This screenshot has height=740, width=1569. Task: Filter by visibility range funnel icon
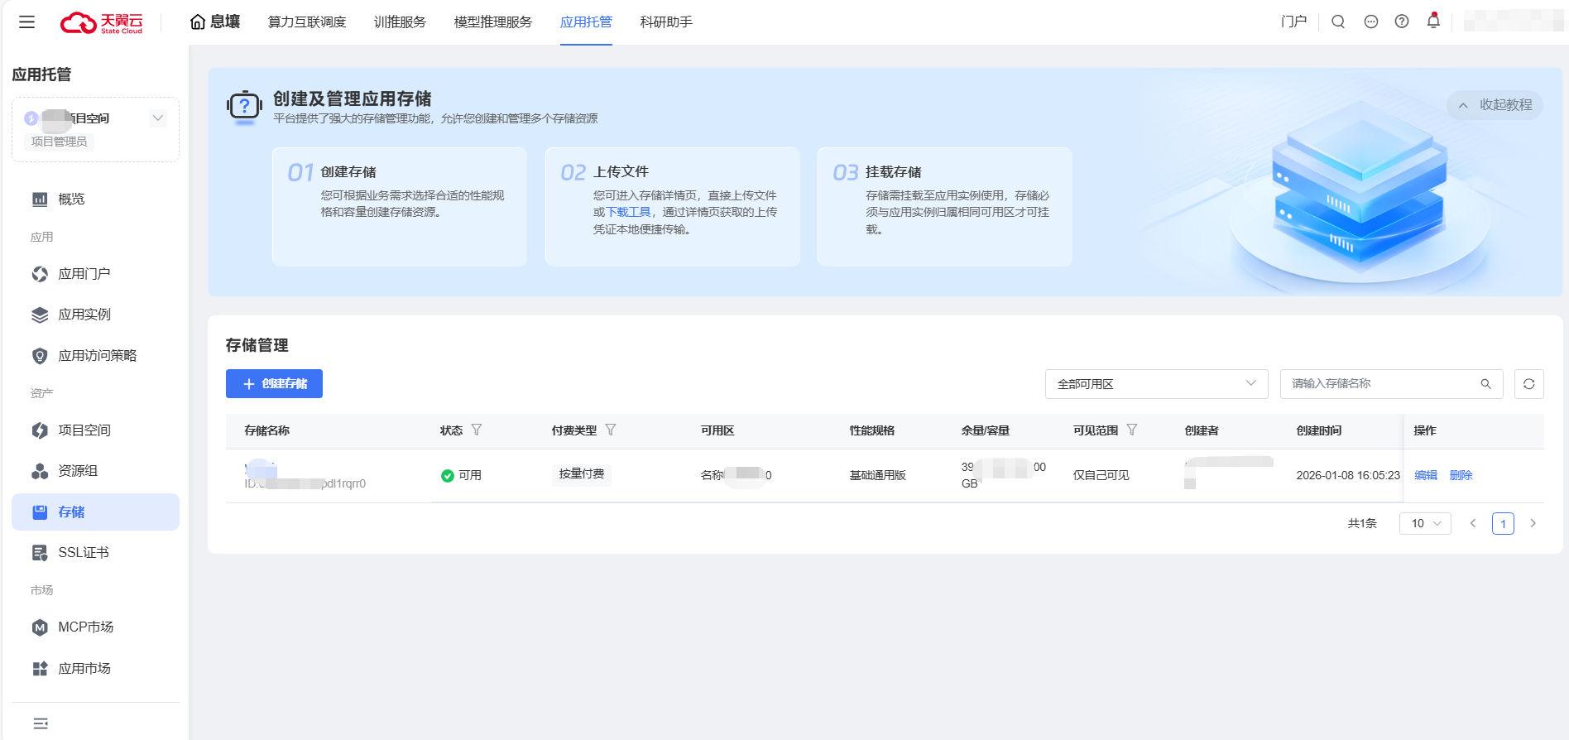[1132, 430]
